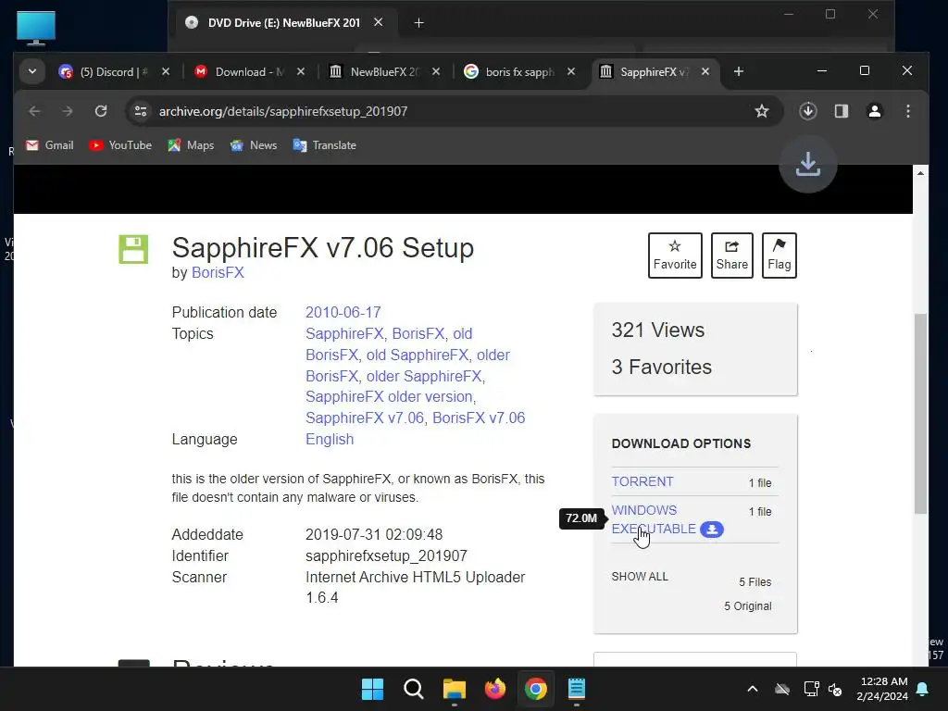Open the Notepad taskbar icon
The image size is (948, 711).
coord(577,689)
